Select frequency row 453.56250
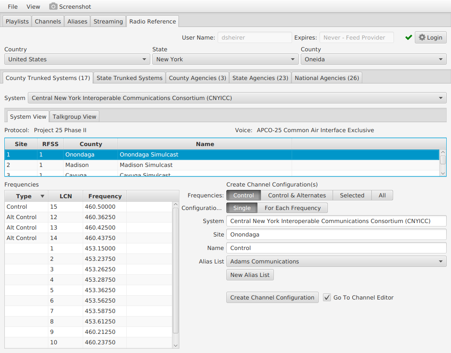Viewport: 451px width, 353px height. coord(89,300)
